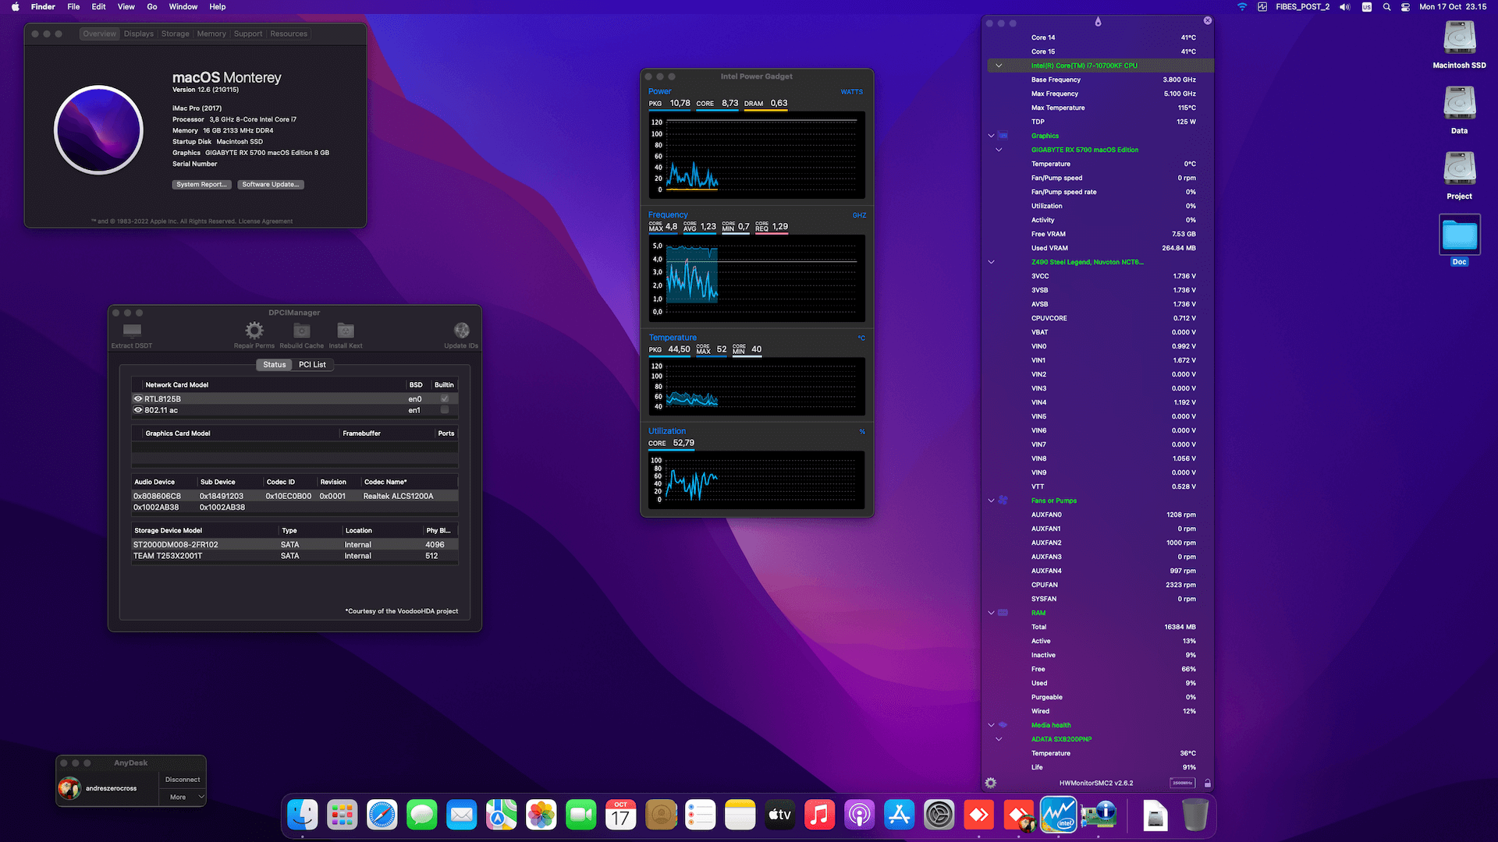This screenshot has height=842, width=1498.
Task: Open App Store from the Dock
Action: [x=899, y=815]
